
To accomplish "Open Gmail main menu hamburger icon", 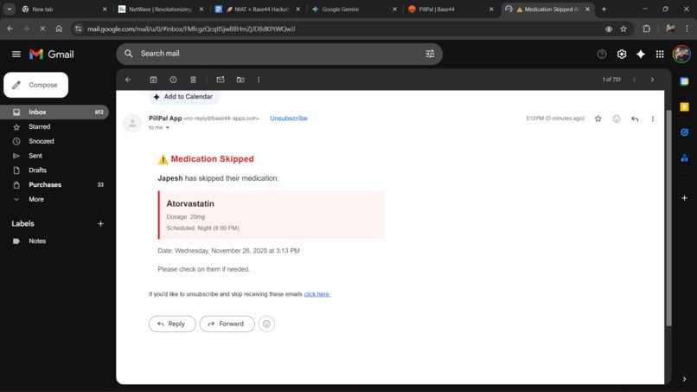I will coord(16,55).
